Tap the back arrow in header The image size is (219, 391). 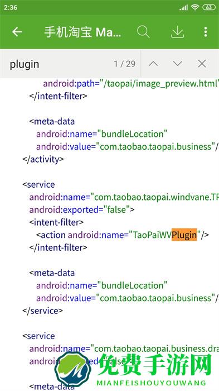click(x=17, y=32)
